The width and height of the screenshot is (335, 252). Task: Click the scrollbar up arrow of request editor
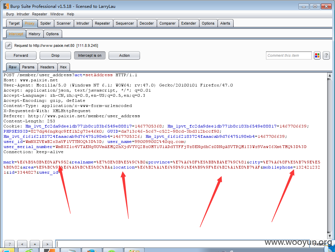[x=330, y=76]
